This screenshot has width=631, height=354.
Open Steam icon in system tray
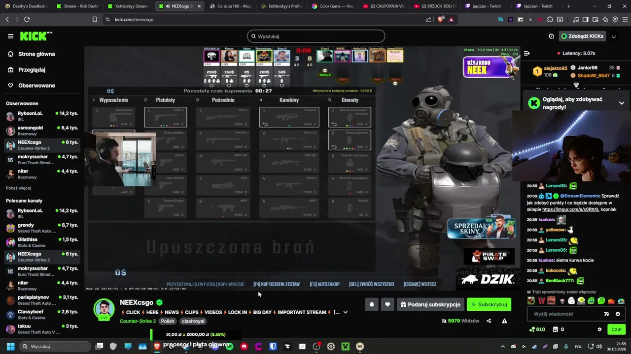(534, 346)
